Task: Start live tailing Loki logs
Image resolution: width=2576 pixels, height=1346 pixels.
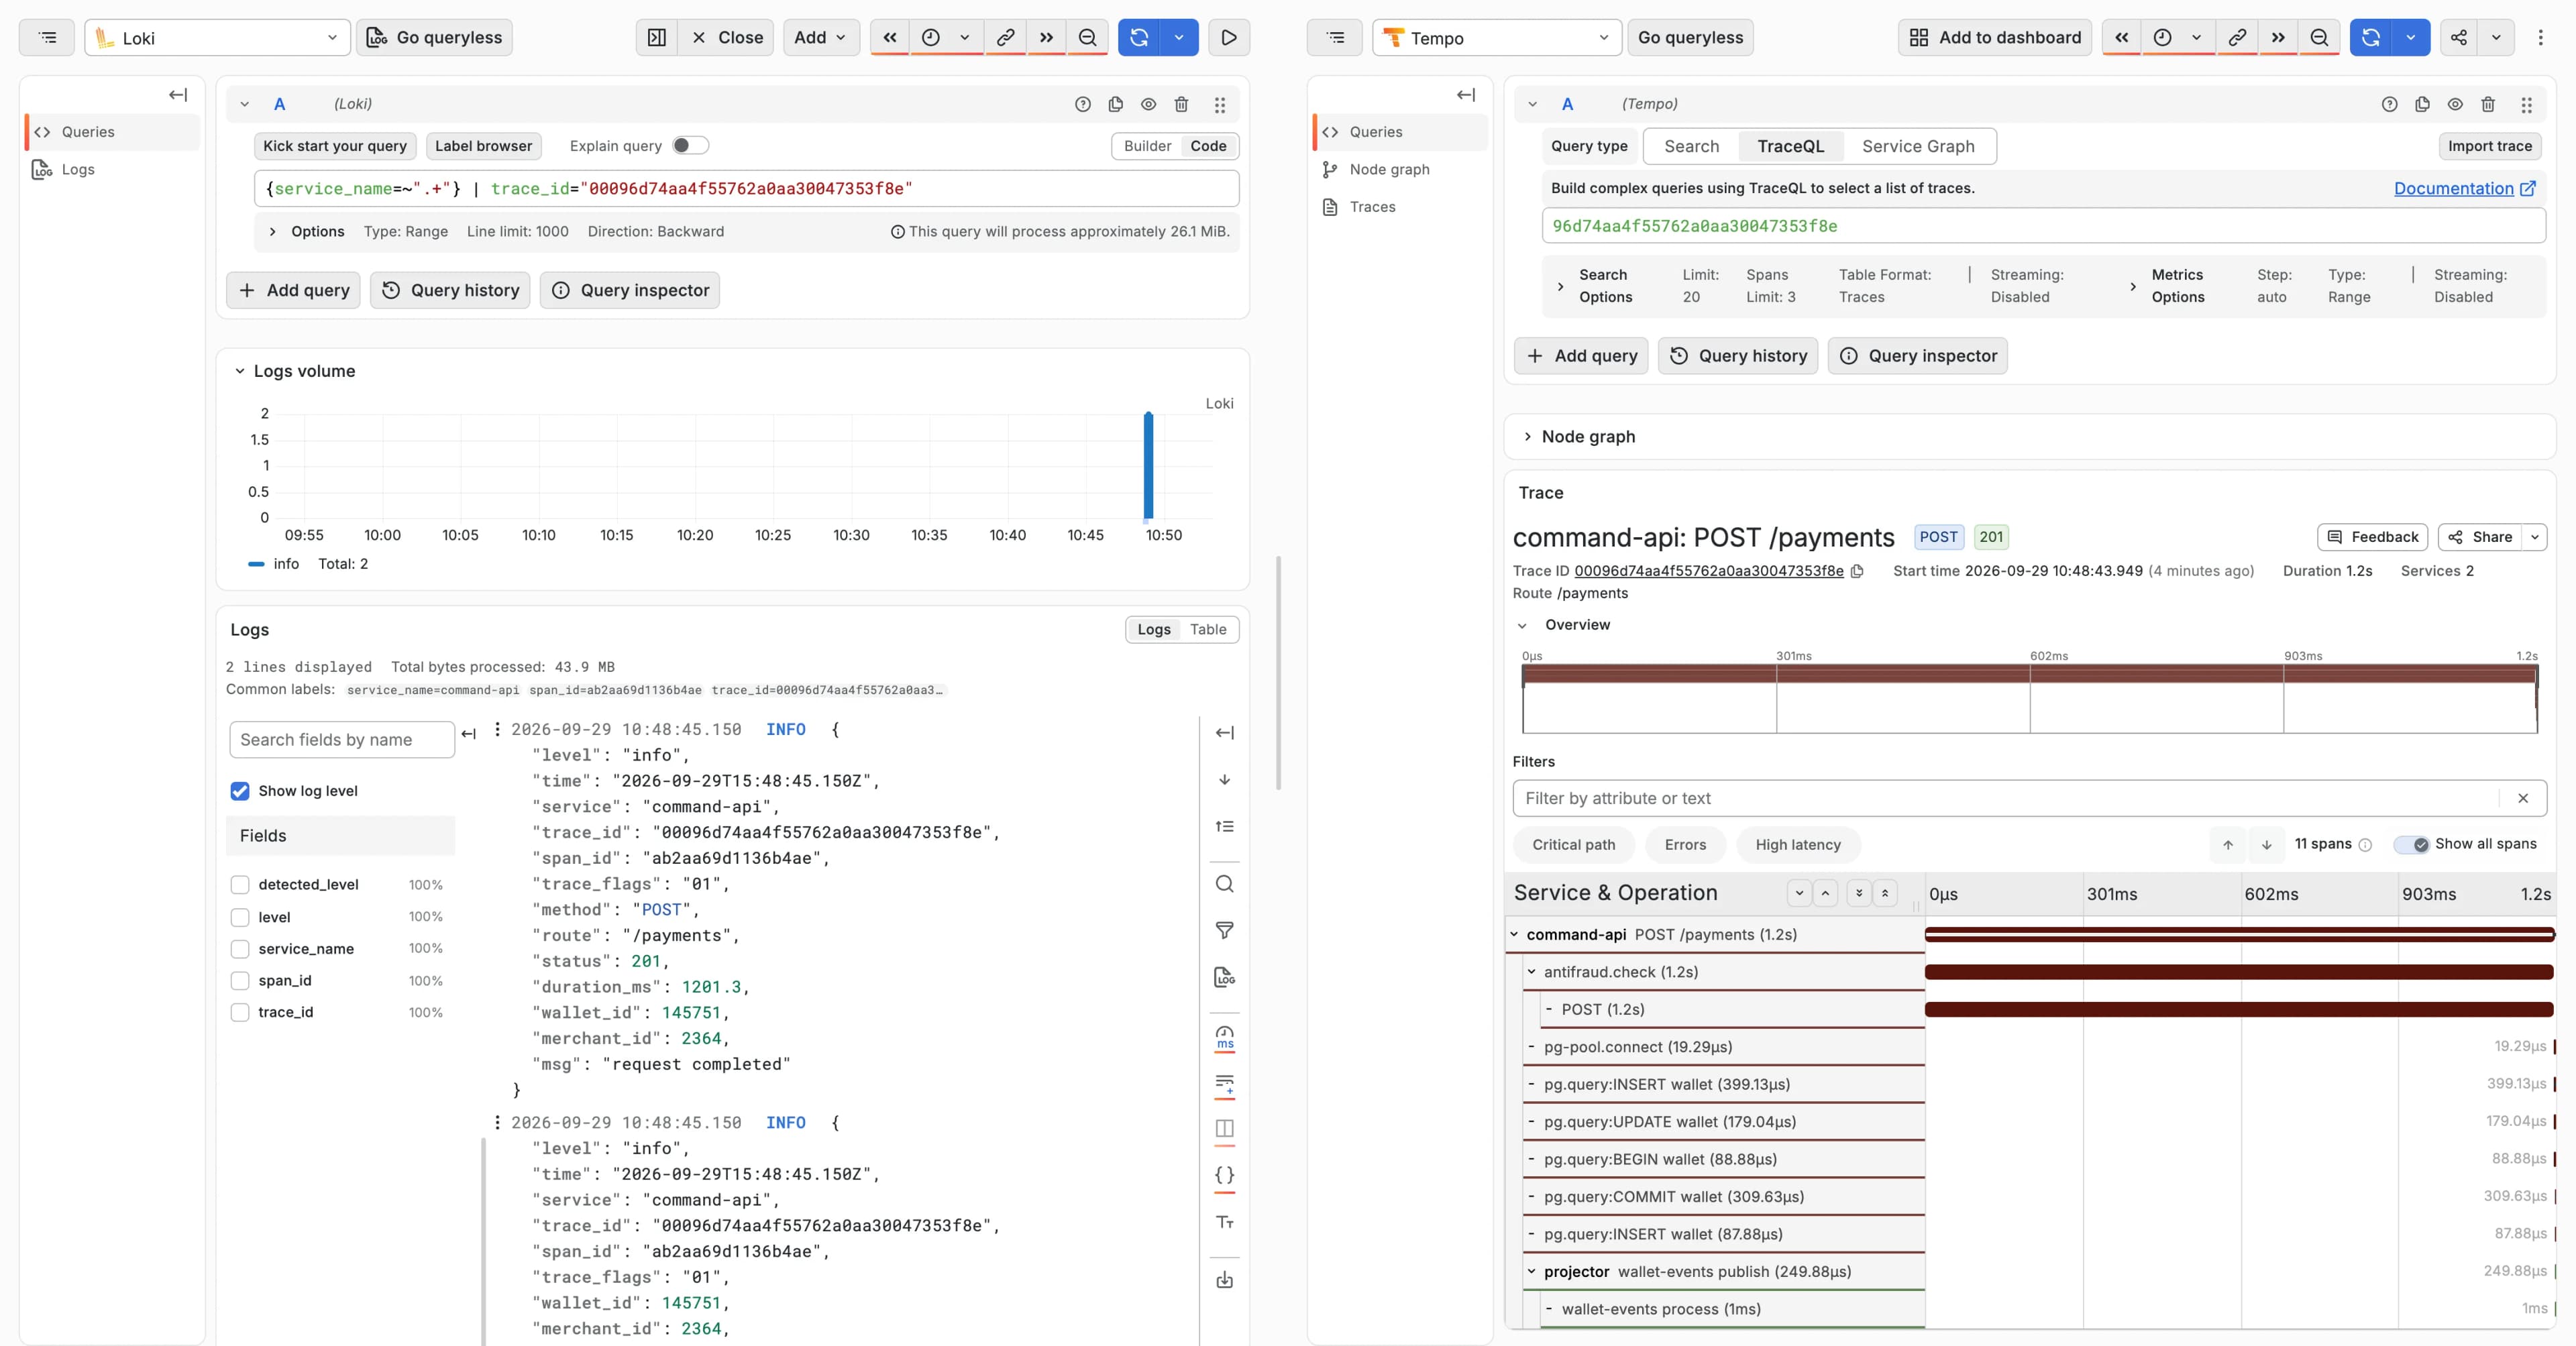Action: [x=1229, y=37]
